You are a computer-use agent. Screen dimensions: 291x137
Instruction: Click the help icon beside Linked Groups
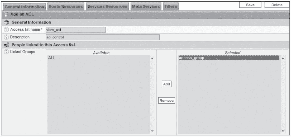click(7, 52)
